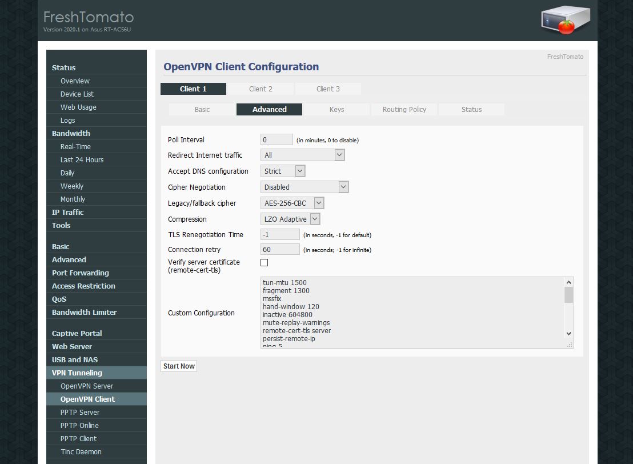Switch to Client 3 tab
633x464 pixels.
point(328,89)
